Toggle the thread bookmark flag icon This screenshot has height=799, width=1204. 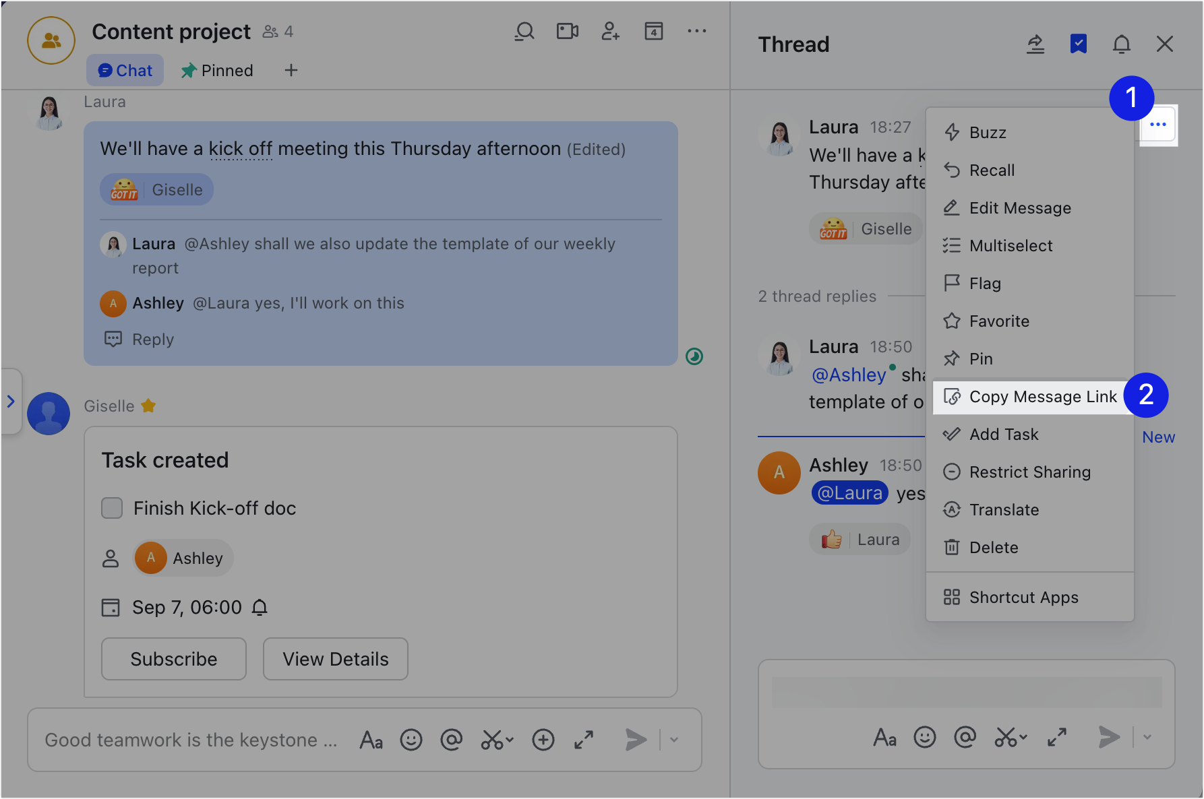1079,44
